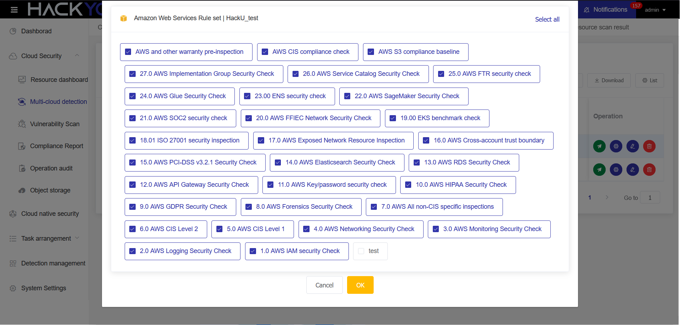Click the Go to page input field
The width and height of the screenshot is (680, 325).
(x=650, y=198)
